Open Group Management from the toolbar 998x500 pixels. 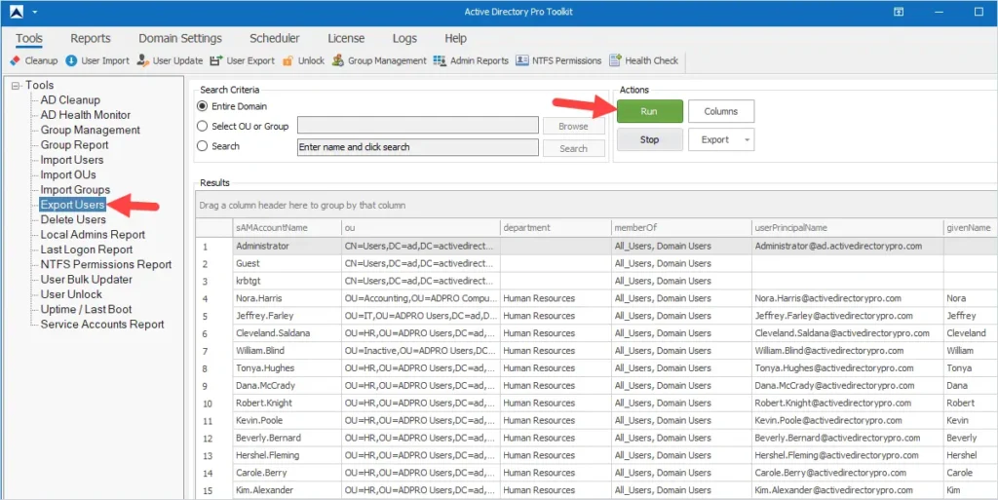(379, 60)
